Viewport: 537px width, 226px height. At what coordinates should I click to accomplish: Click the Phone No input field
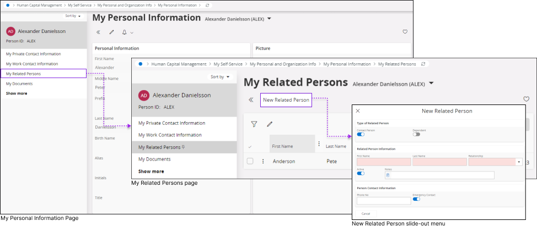(384, 201)
